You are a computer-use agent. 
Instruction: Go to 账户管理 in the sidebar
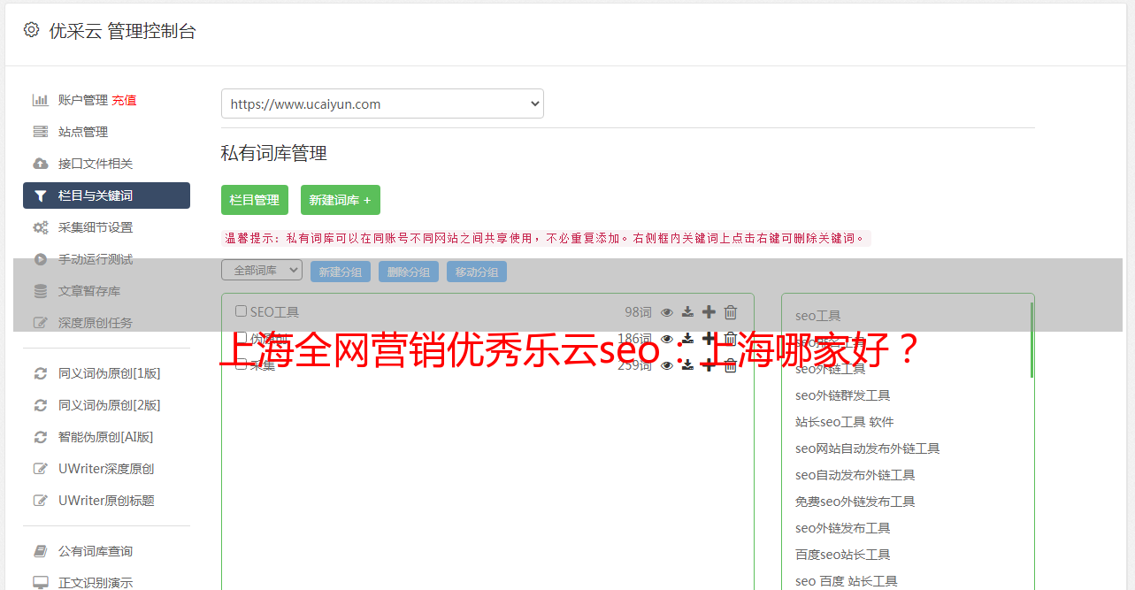coord(83,100)
